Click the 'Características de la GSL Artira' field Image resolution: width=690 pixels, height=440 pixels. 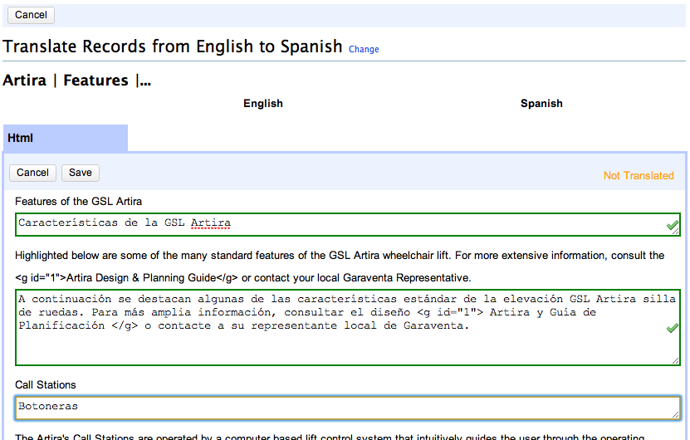pyautogui.click(x=348, y=224)
